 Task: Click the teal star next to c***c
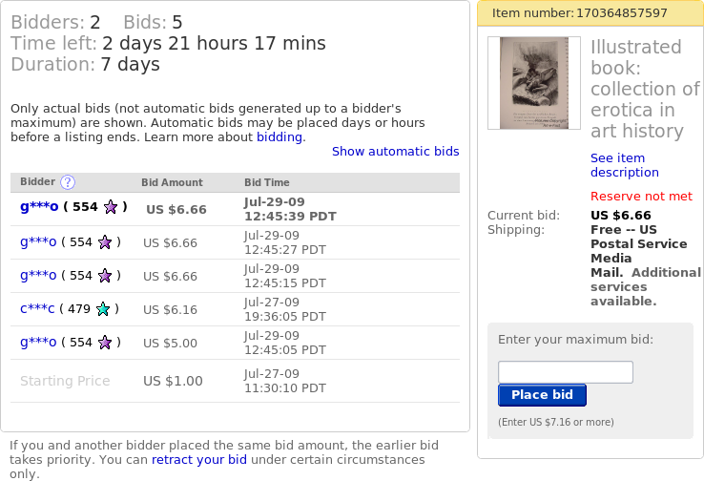pos(103,309)
